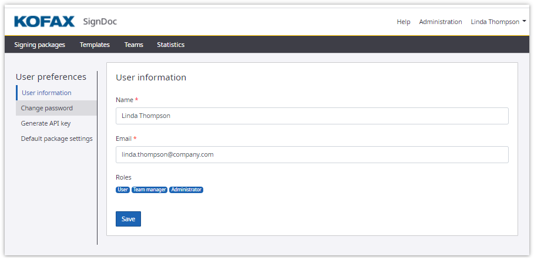Click the Kofax logo
This screenshot has height=260, width=534.
[44, 22]
